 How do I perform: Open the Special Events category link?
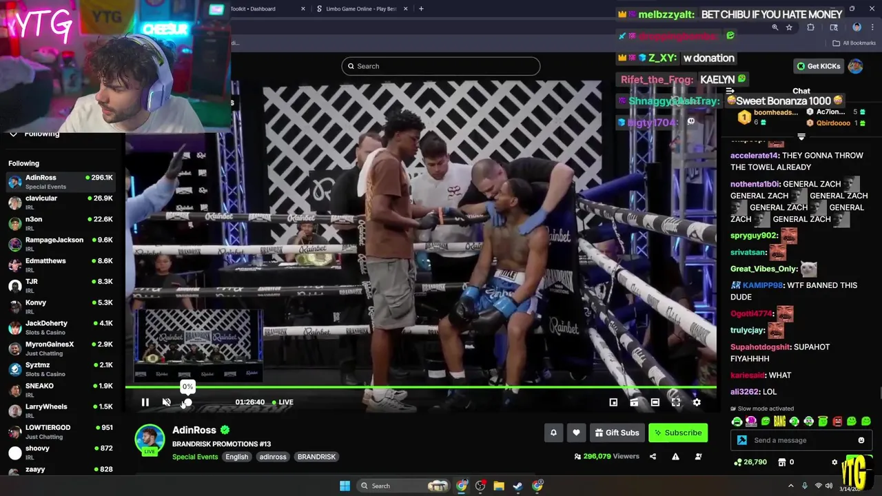[195, 457]
